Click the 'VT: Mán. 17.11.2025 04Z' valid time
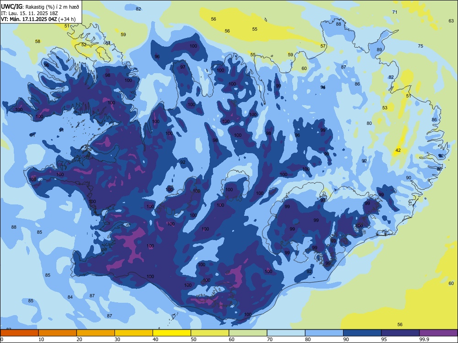458x343 pixels. point(29,19)
